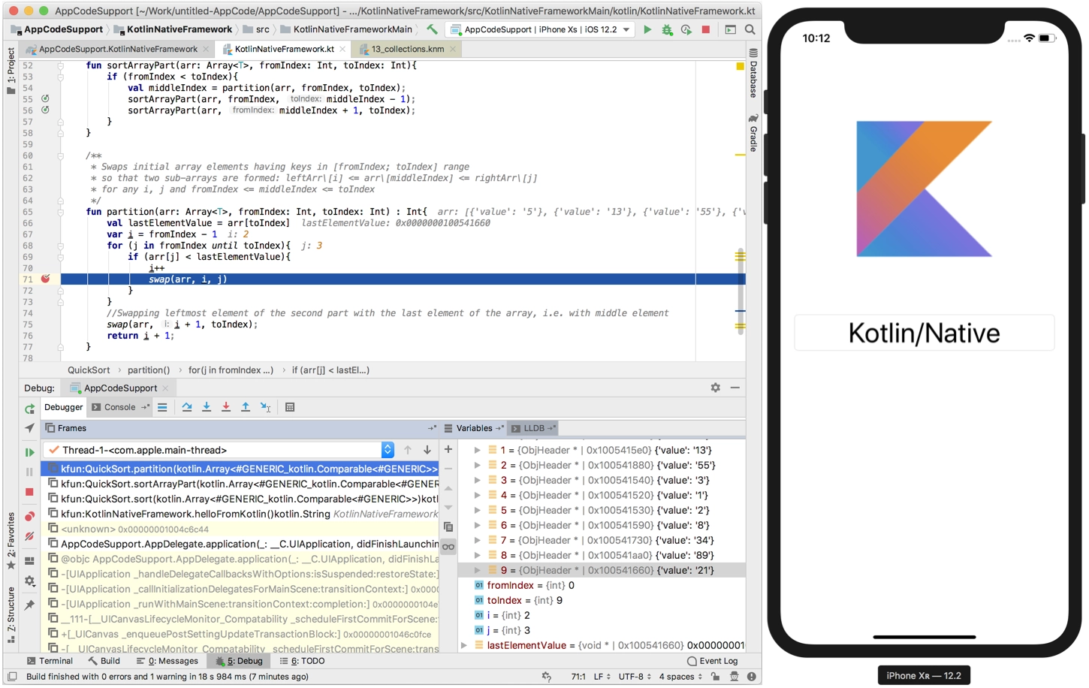Open the Build tool window button

tap(104, 661)
